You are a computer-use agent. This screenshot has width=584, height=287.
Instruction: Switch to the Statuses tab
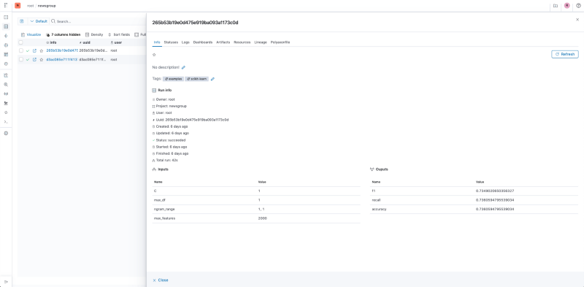pos(171,42)
